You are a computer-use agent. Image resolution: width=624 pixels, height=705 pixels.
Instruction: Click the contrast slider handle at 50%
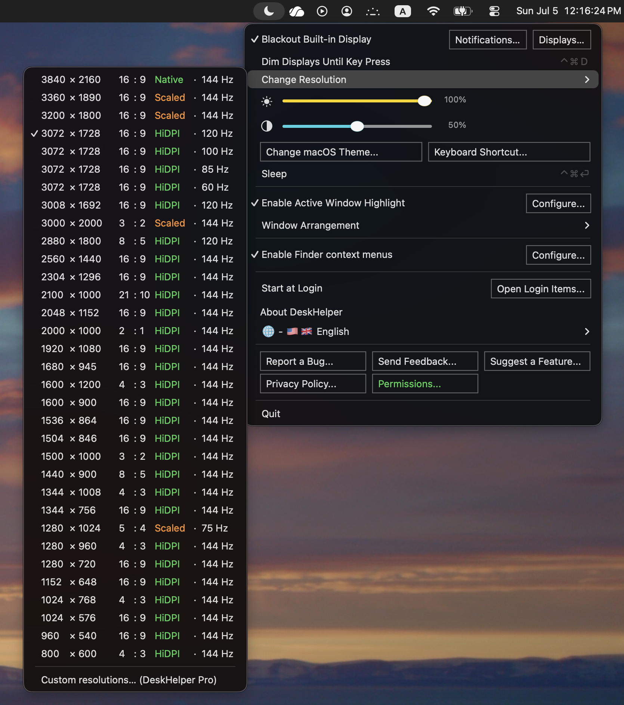(357, 126)
